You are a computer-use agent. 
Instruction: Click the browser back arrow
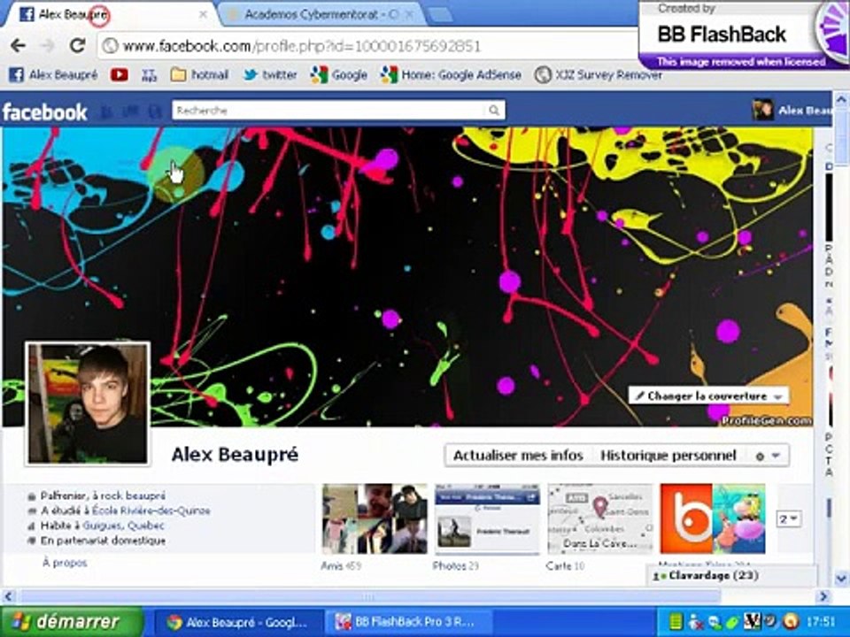pyautogui.click(x=19, y=45)
